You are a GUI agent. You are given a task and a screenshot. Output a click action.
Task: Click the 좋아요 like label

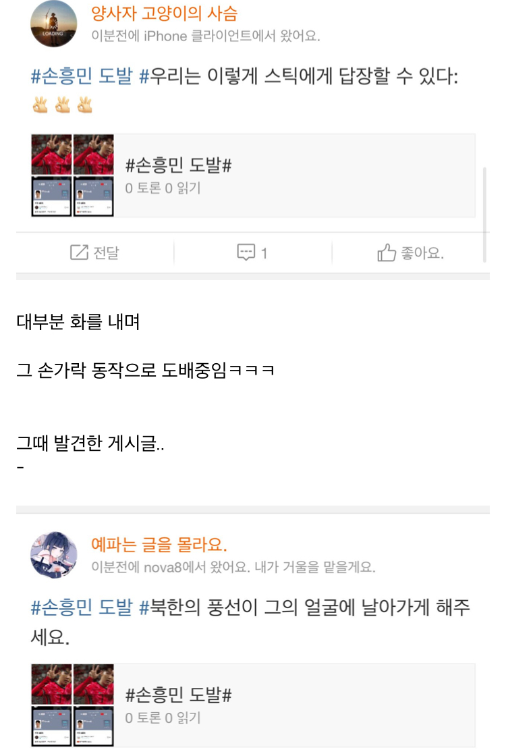point(422,252)
